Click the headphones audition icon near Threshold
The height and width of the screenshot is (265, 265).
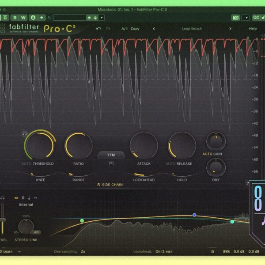[x=24, y=134]
